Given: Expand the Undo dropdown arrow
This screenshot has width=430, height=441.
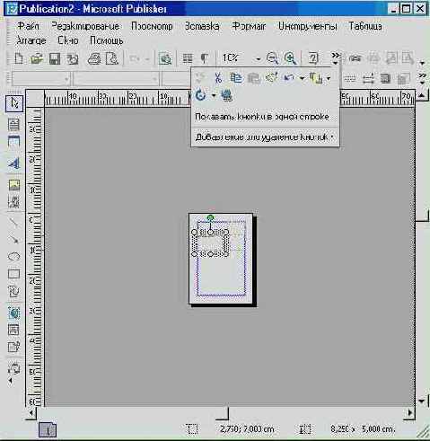Looking at the screenshot, I should click(302, 78).
